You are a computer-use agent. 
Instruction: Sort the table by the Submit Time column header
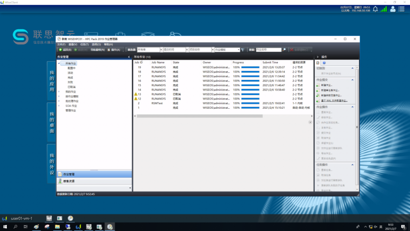click(x=270, y=63)
